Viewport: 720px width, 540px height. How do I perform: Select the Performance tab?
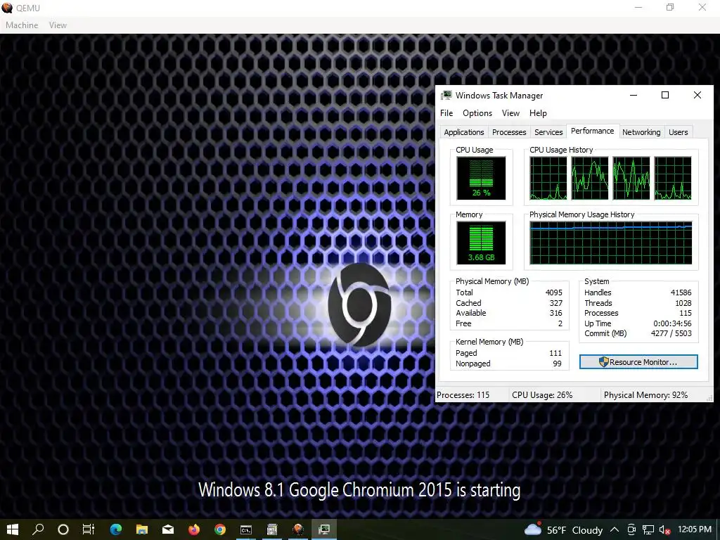(x=592, y=131)
